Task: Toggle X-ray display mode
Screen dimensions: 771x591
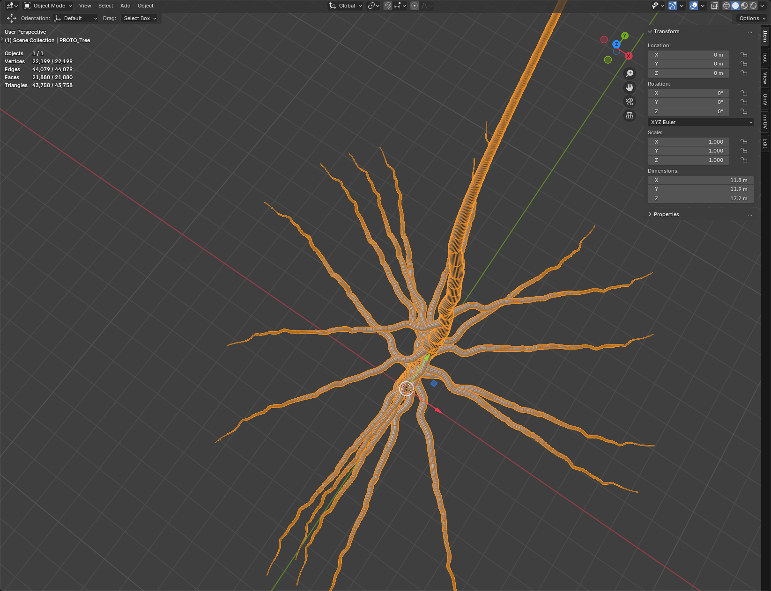Action: point(715,6)
